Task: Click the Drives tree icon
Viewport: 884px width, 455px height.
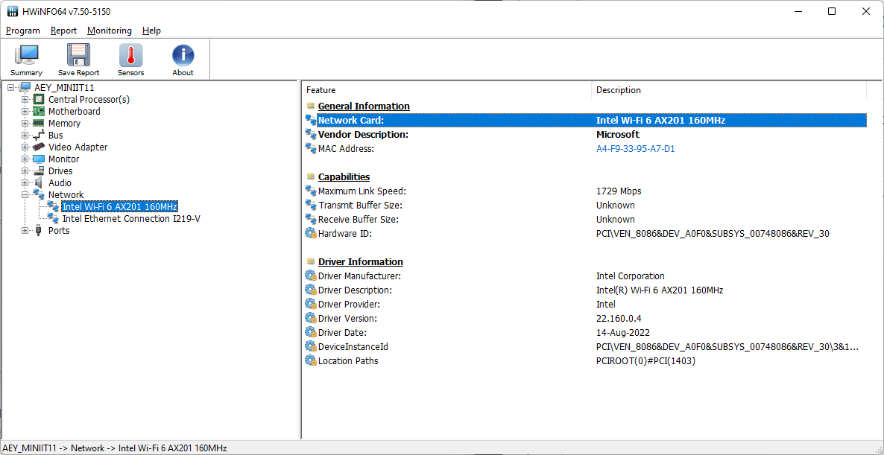Action: coord(38,171)
